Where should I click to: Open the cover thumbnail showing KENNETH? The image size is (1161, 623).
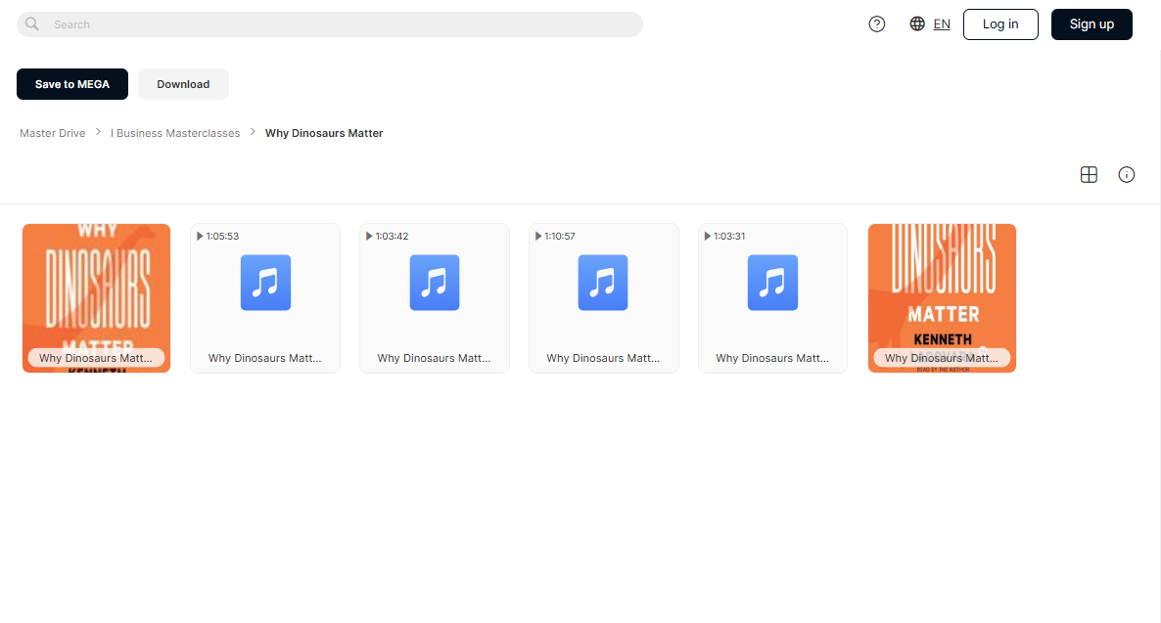coord(942,298)
